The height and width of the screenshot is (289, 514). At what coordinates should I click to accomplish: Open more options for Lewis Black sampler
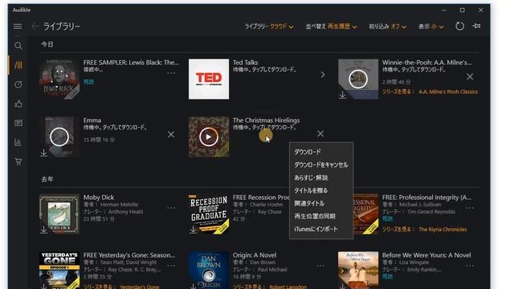(x=171, y=73)
